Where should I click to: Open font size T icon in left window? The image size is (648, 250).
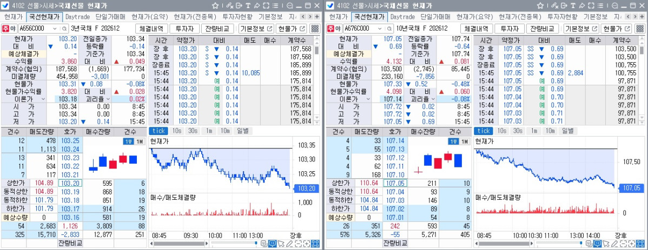tap(248, 5)
